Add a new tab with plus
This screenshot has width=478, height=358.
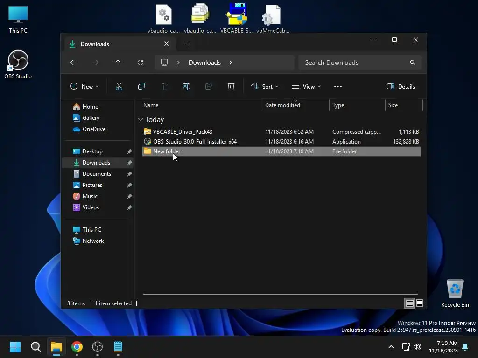(x=187, y=44)
